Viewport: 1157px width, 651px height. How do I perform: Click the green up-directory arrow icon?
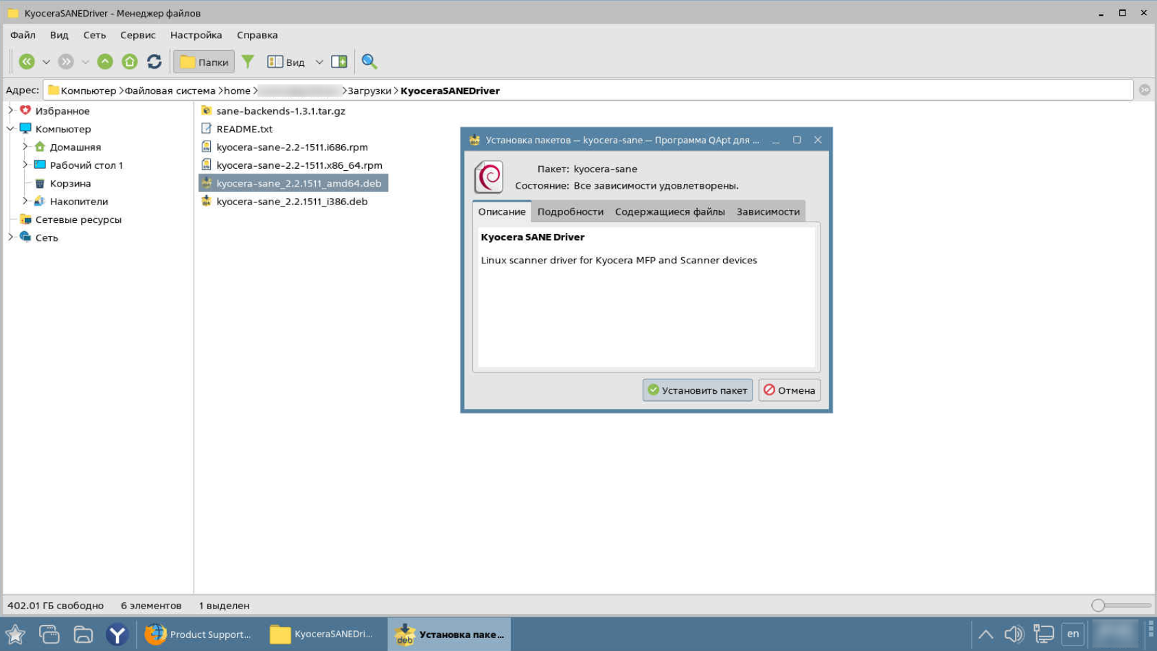coord(104,62)
